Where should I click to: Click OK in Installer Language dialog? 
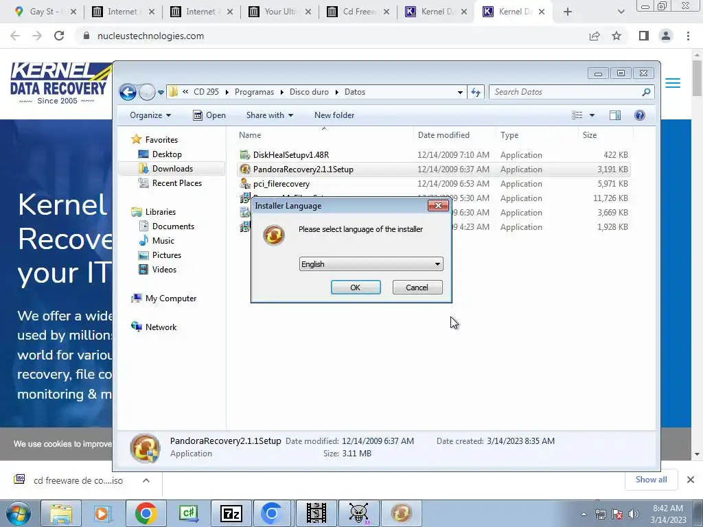point(356,288)
